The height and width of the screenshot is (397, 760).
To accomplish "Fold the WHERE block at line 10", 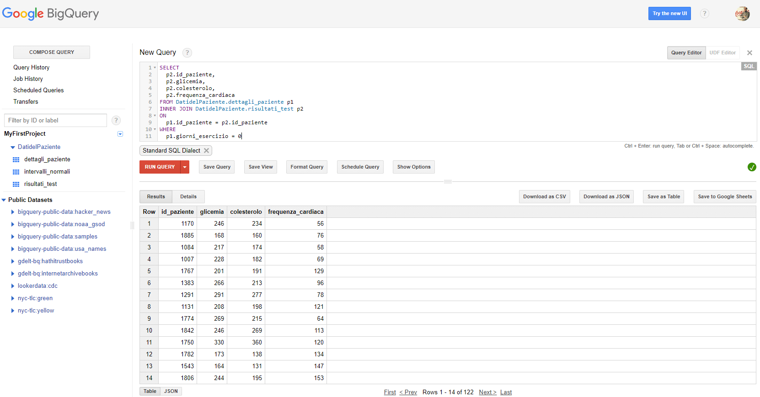I will click(155, 129).
